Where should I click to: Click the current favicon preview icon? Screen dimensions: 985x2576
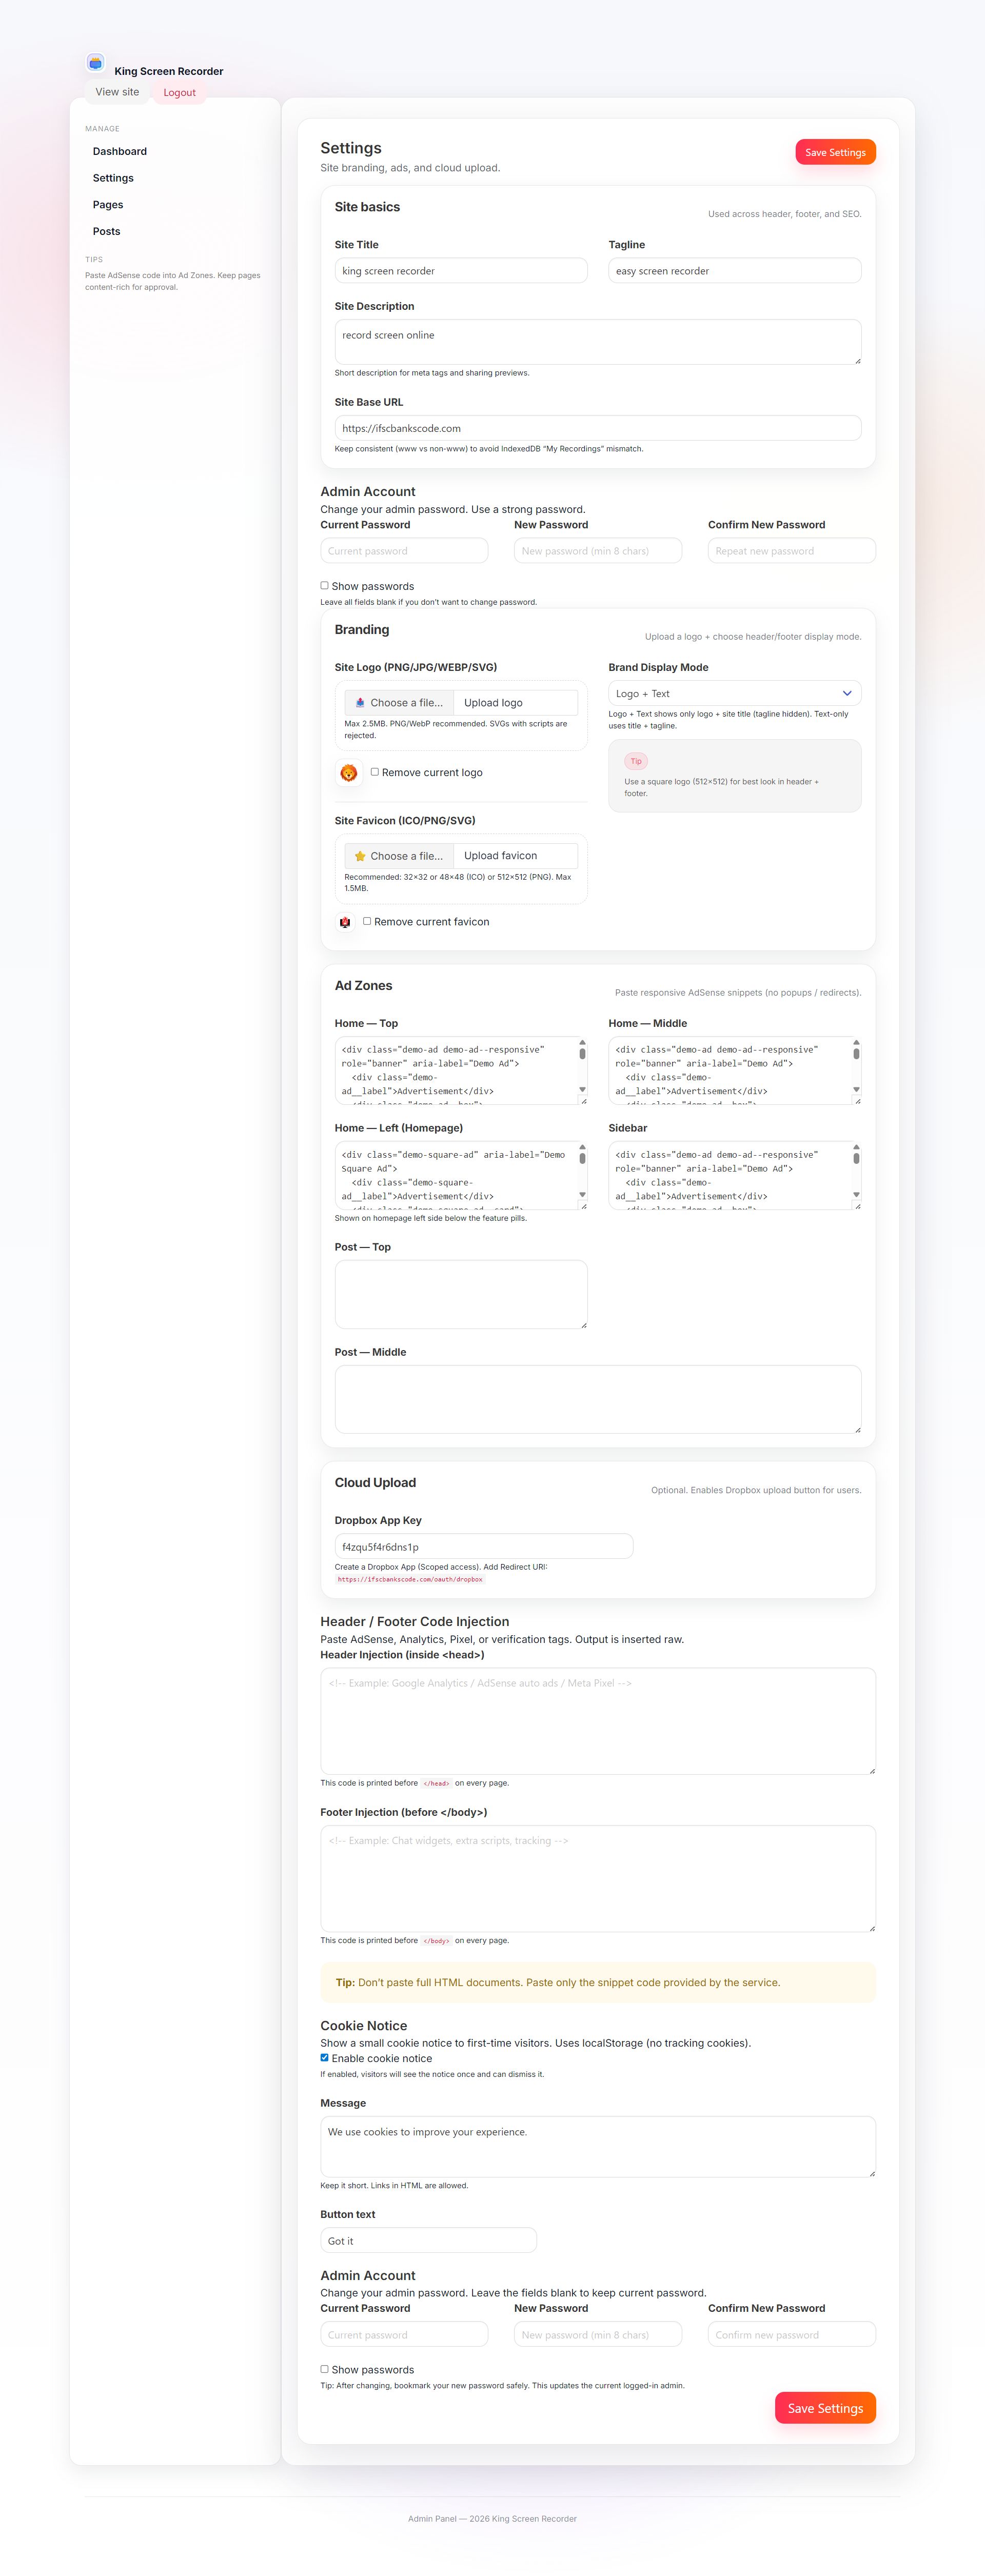pyautogui.click(x=345, y=922)
